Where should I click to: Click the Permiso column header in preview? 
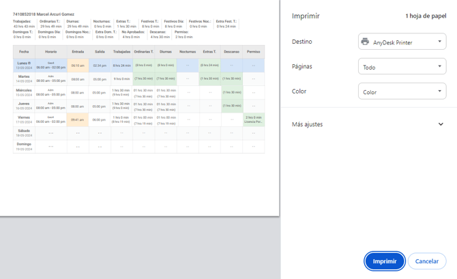[x=253, y=52]
